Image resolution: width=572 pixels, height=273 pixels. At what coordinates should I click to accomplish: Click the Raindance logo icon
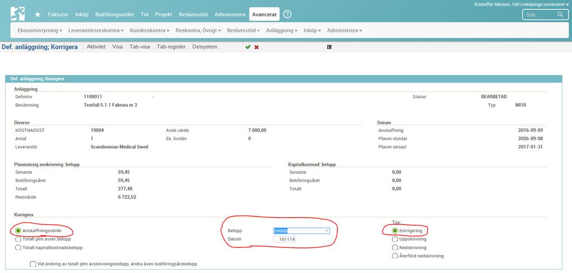coord(17,13)
